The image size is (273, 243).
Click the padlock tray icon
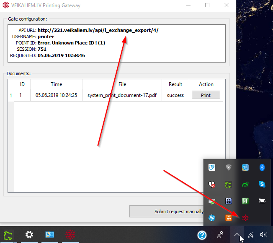pyautogui.click(x=229, y=201)
